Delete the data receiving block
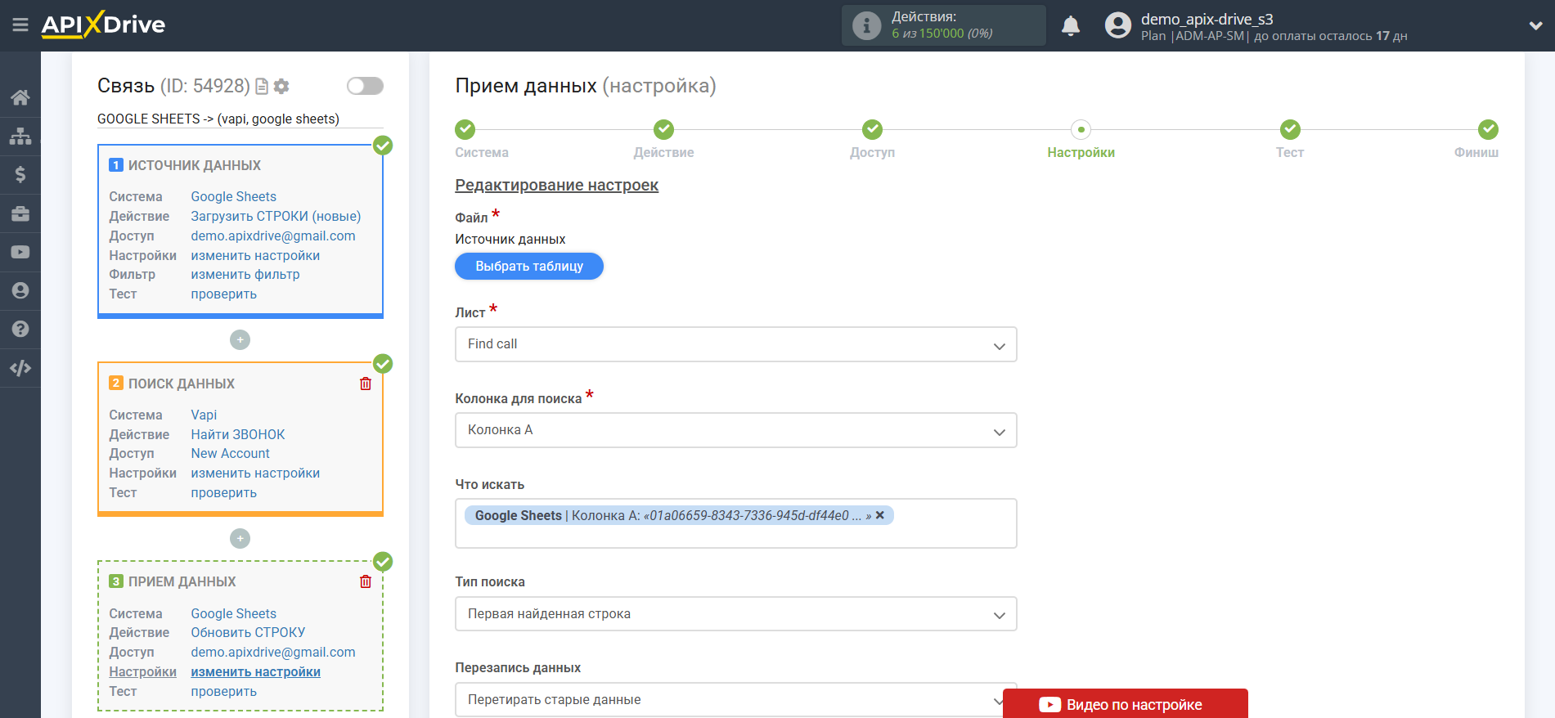Screen dimensions: 1555x718 366,581
